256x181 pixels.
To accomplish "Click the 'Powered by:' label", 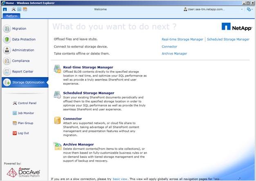I will pos(12,163).
